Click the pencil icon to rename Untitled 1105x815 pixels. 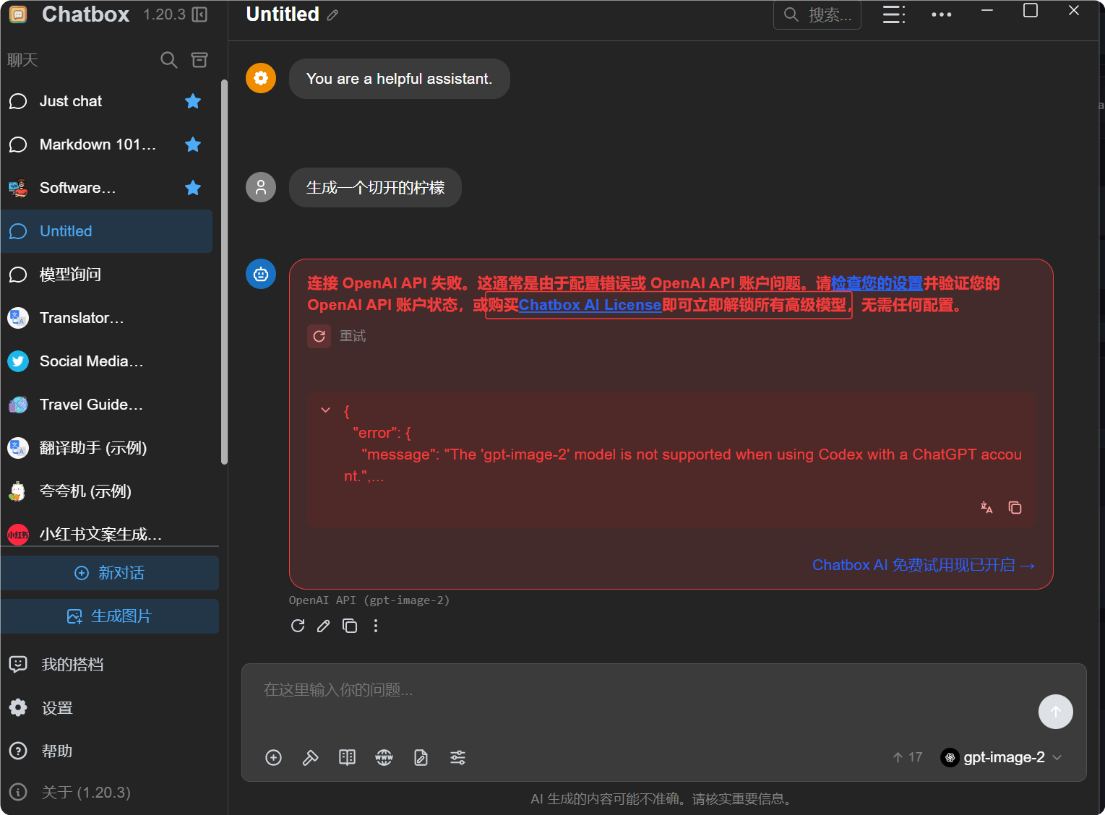pyautogui.click(x=332, y=15)
